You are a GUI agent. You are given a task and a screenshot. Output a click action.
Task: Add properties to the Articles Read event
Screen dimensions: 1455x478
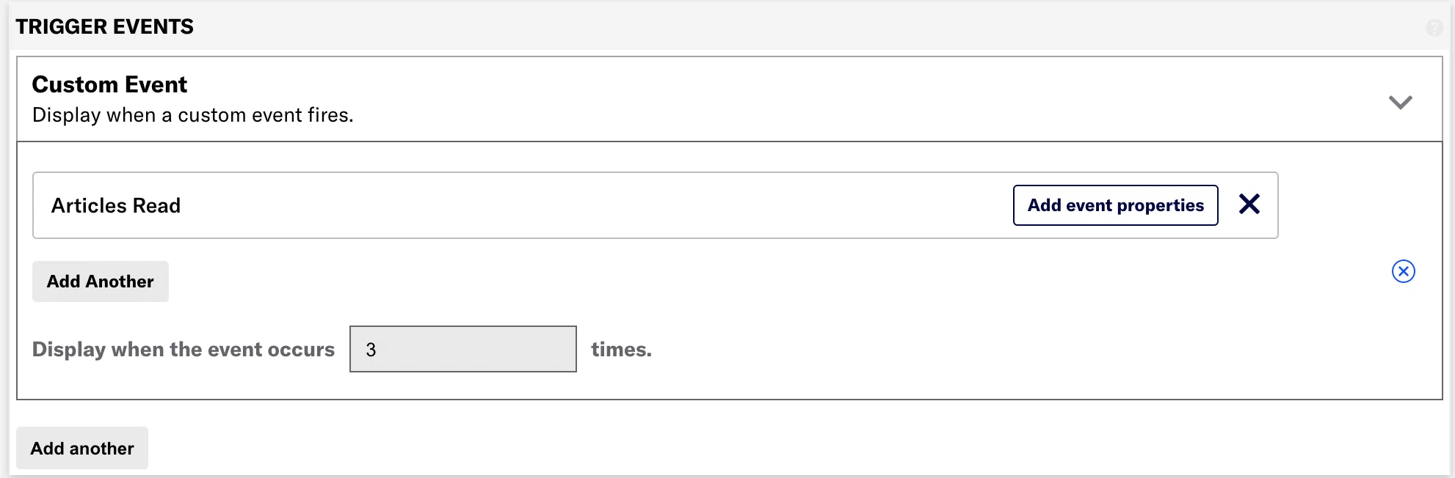coord(1115,205)
